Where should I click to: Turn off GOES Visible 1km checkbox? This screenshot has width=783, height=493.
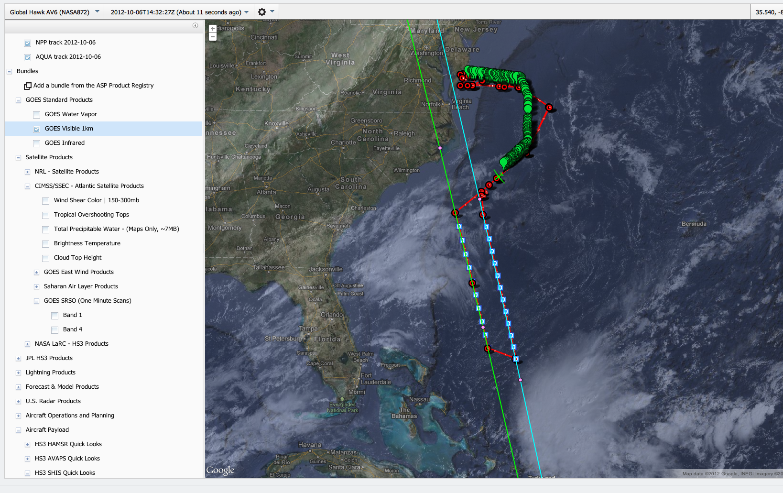tap(37, 129)
